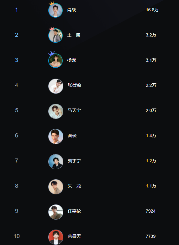Open the rank 1 avatar with gold crown
The width and height of the screenshot is (179, 245).
coord(55,10)
